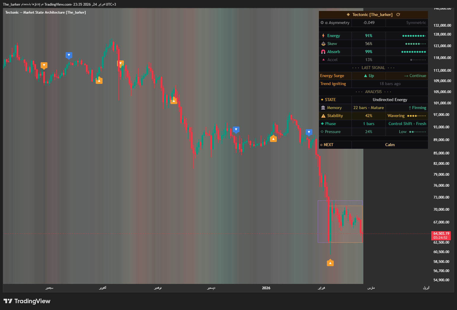Click the Energy value 91%

coord(369,36)
